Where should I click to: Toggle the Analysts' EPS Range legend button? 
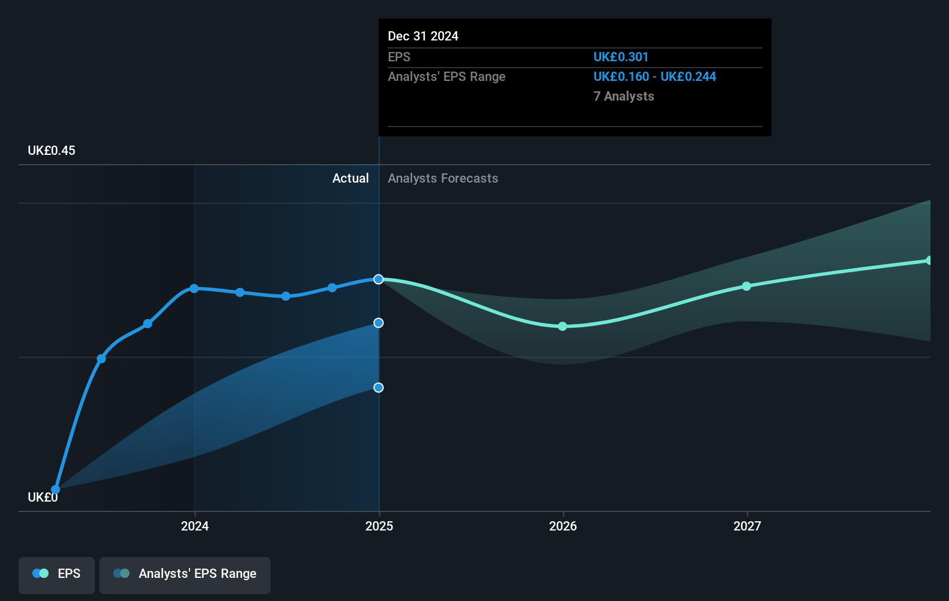pyautogui.click(x=185, y=575)
